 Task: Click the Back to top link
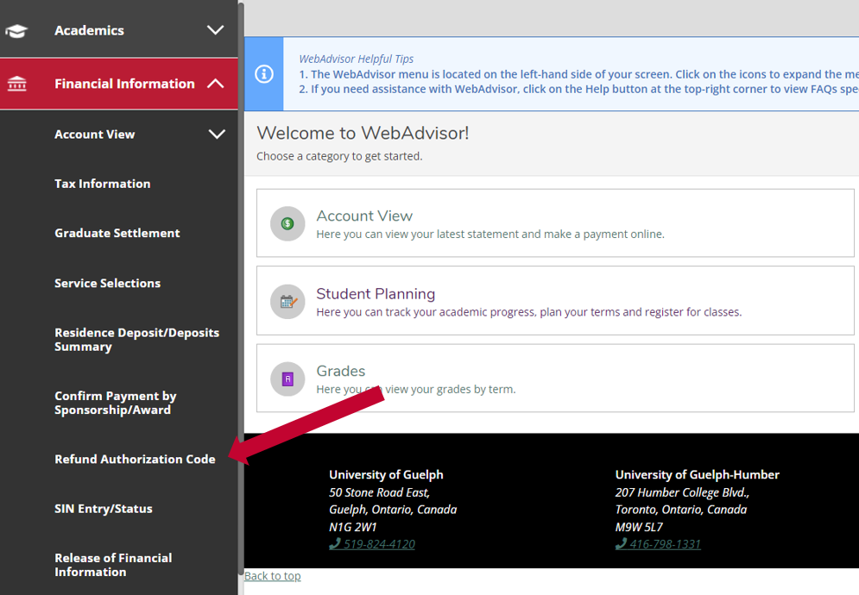tap(272, 575)
